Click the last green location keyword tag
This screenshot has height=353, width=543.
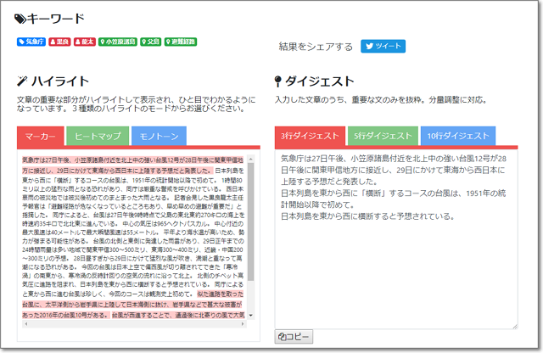[x=181, y=40]
